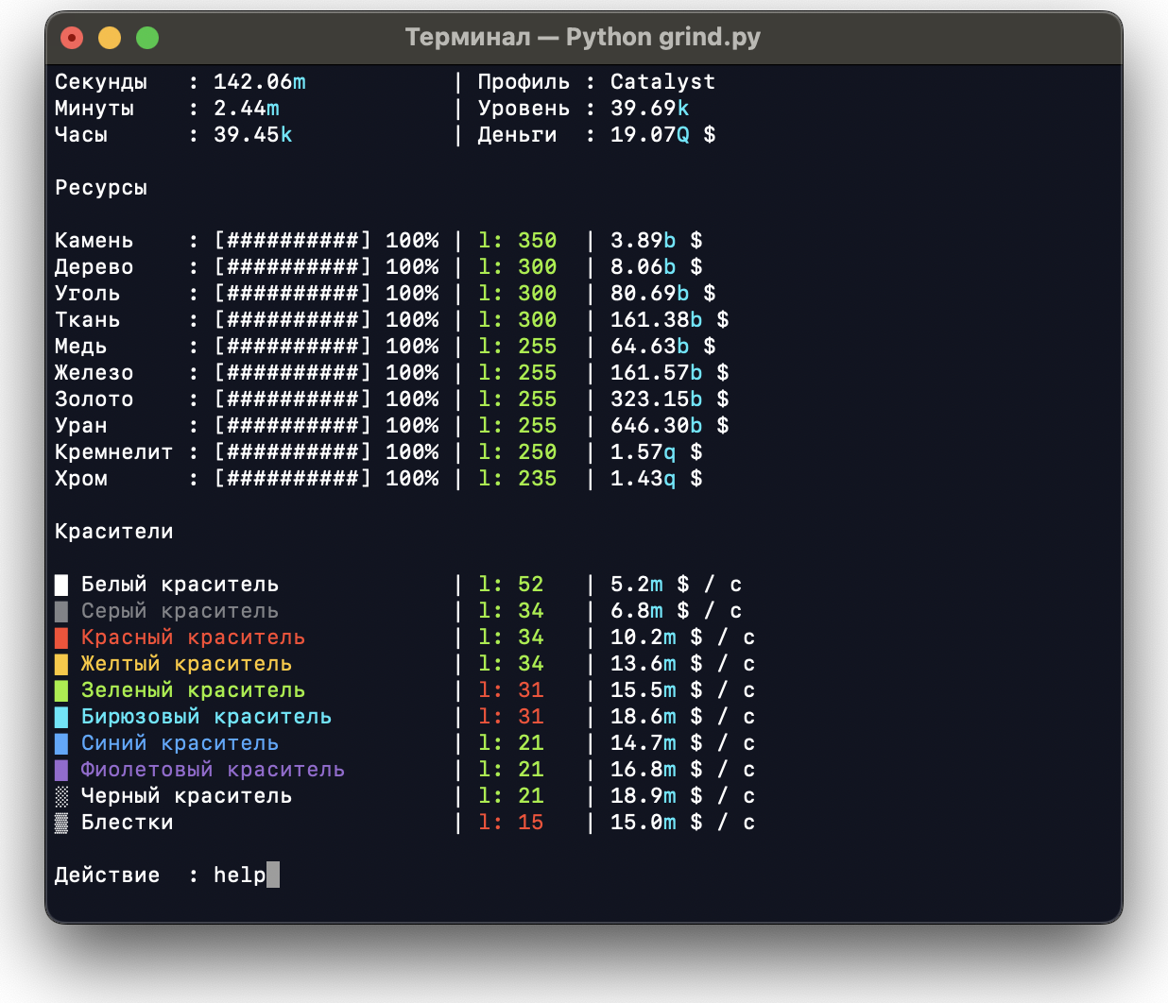Click the red dye color swatch
This screenshot has height=1003, width=1168.
(x=61, y=637)
